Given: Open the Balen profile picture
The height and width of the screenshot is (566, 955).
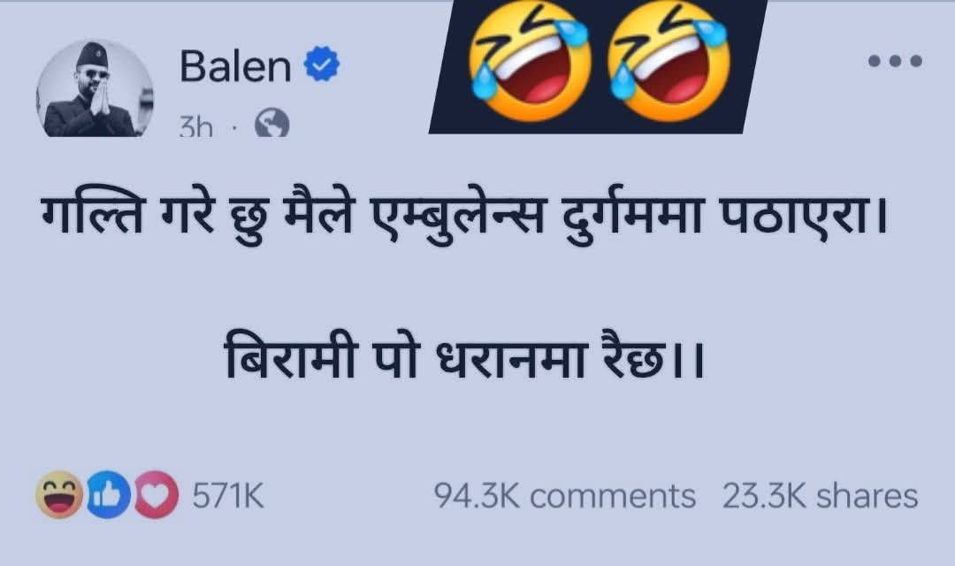Looking at the screenshot, I should (95, 89).
